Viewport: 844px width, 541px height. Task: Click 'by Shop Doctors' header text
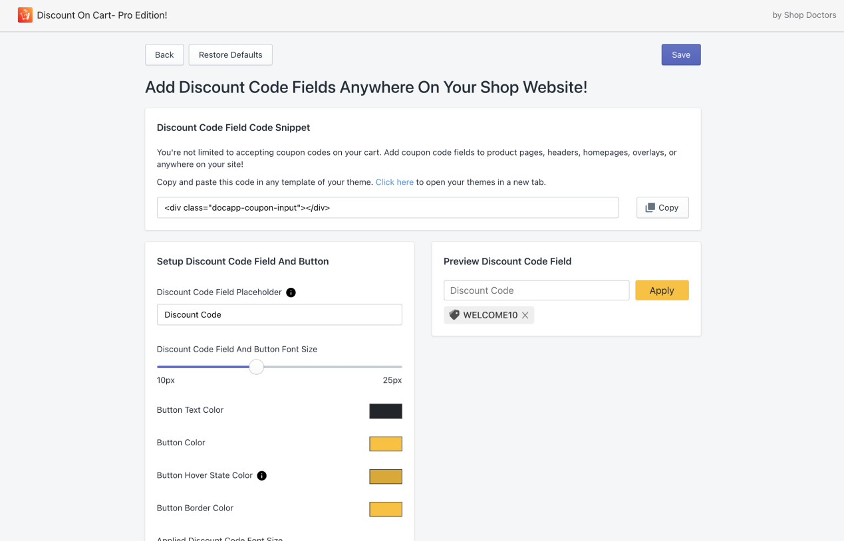tap(803, 15)
